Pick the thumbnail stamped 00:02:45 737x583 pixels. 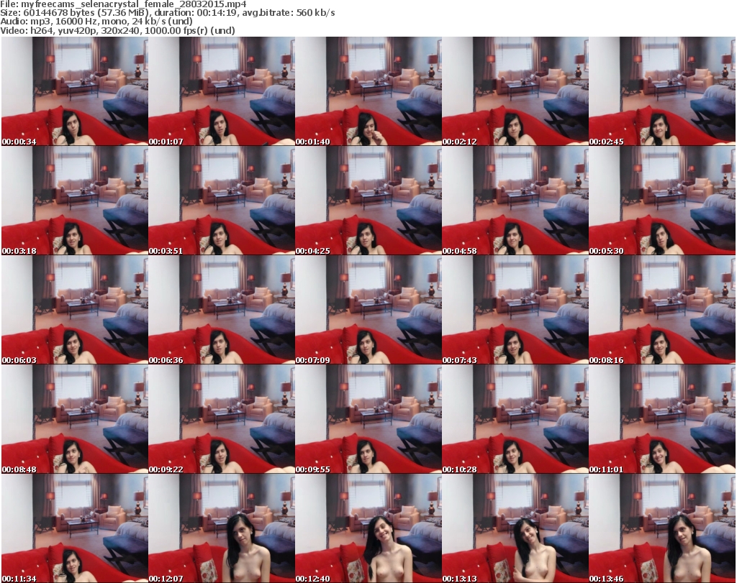662,91
